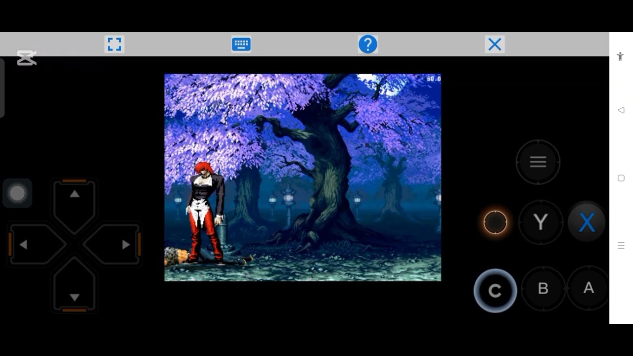Open the on-screen keyboard icon
The image size is (633, 356).
coord(241,44)
